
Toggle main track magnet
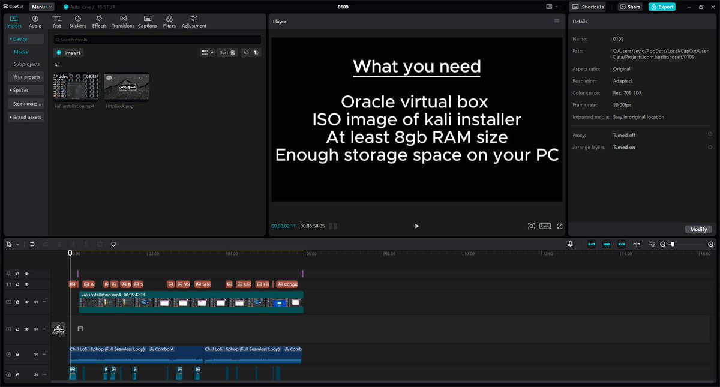coord(592,244)
